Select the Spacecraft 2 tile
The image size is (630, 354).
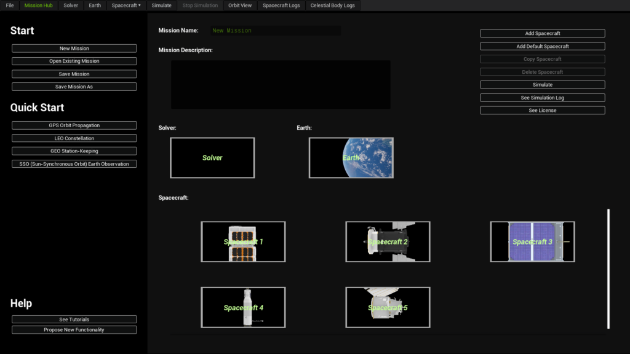tap(388, 242)
